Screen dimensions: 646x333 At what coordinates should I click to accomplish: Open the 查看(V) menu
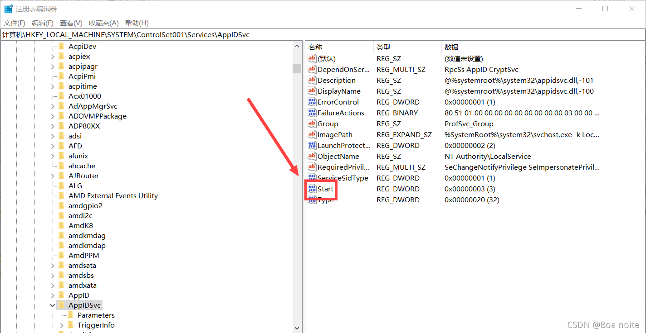click(x=71, y=23)
